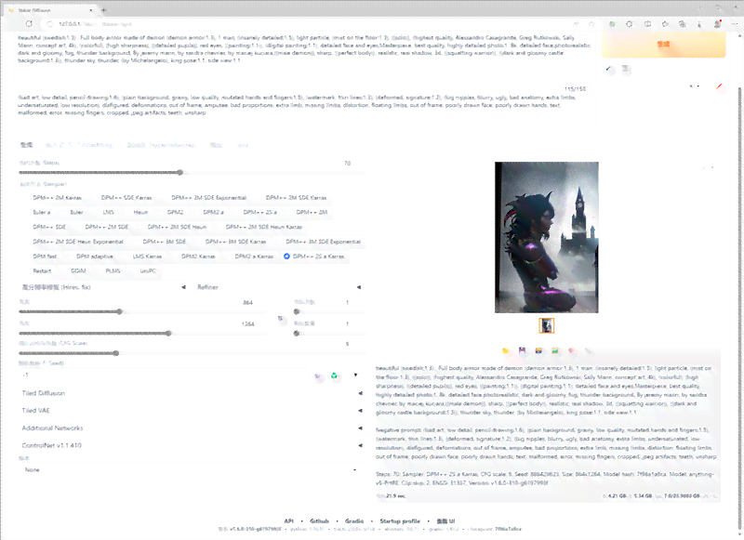Open the Gradio footer link
Screen dimensions: 744x540
(x=354, y=521)
